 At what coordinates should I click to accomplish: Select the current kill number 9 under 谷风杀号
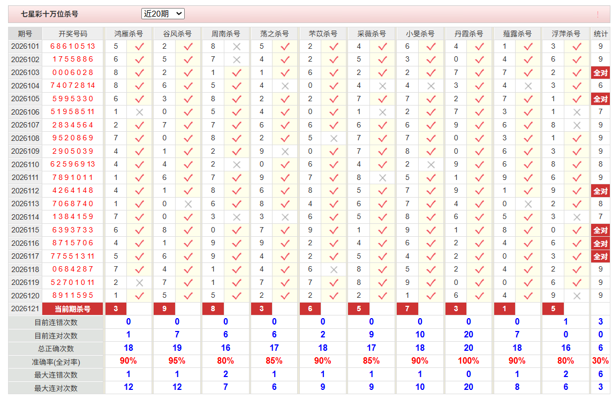pyautogui.click(x=164, y=309)
